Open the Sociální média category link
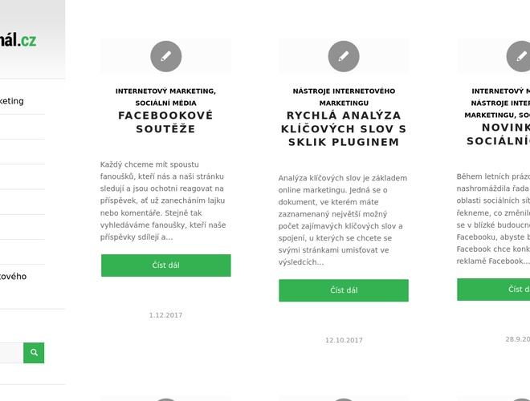This screenshot has height=401, width=530. [165, 103]
